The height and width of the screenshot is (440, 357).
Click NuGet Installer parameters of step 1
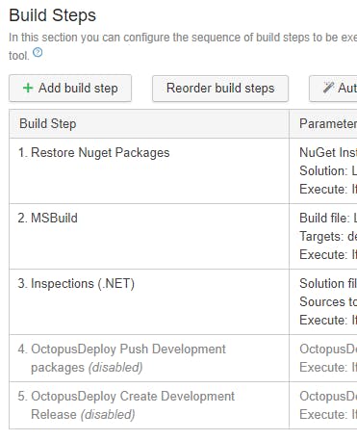click(x=328, y=152)
